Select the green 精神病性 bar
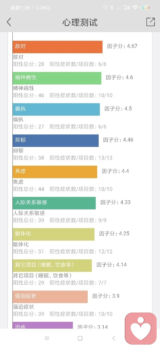This screenshot has width=160, height=348. pyautogui.click(x=57, y=78)
